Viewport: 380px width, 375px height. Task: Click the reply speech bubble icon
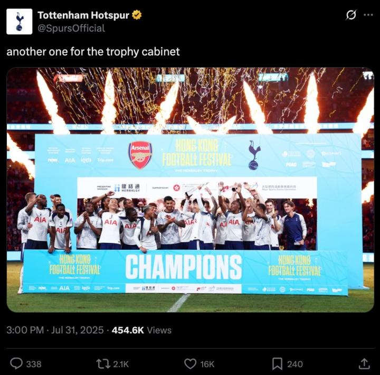17,363
